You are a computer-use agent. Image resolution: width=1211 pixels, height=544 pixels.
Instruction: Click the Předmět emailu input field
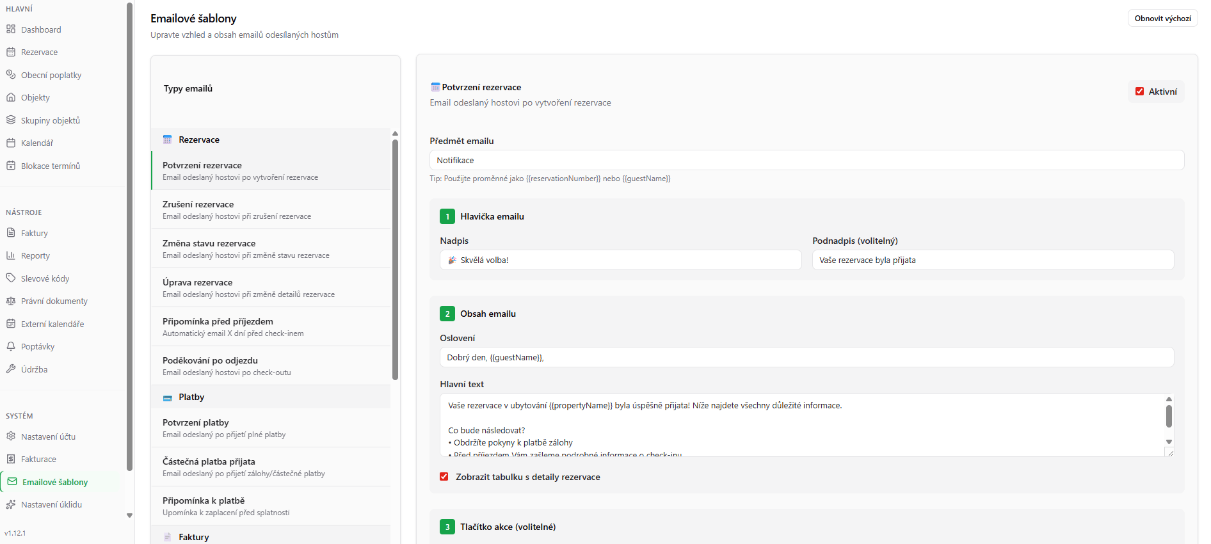click(806, 160)
